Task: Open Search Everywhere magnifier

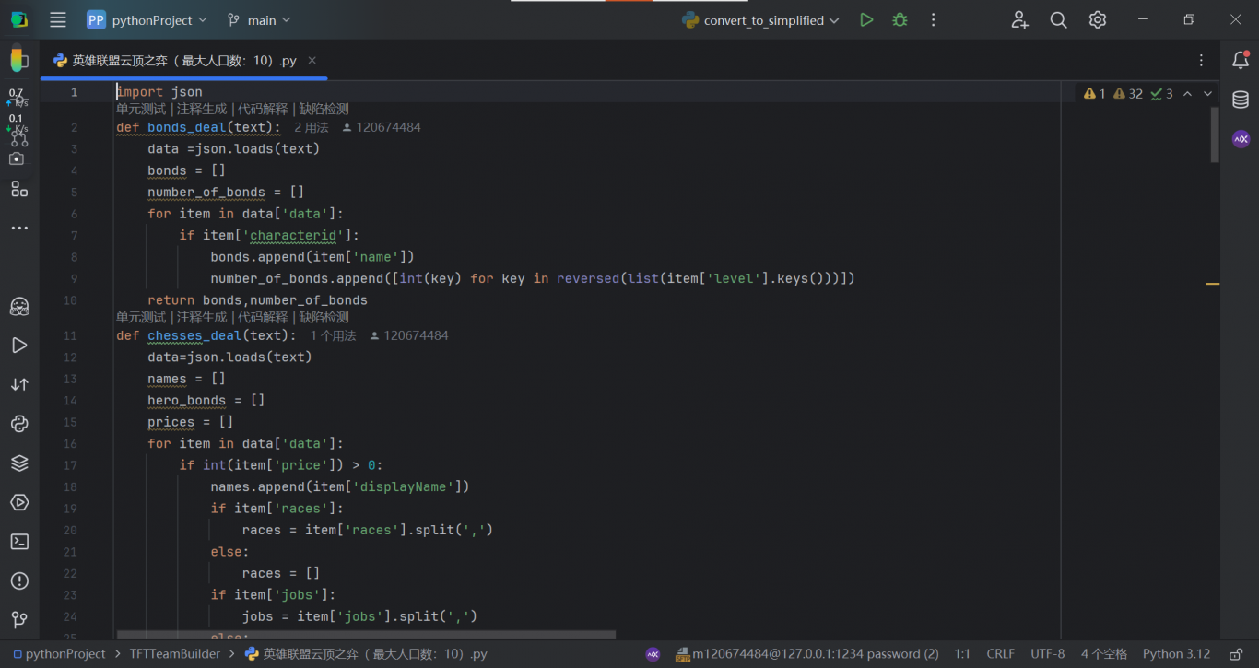Action: [1058, 19]
